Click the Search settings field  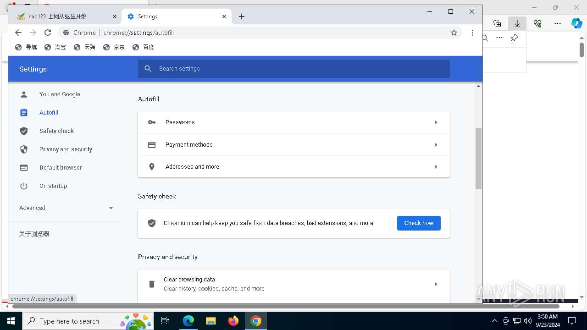click(x=294, y=69)
